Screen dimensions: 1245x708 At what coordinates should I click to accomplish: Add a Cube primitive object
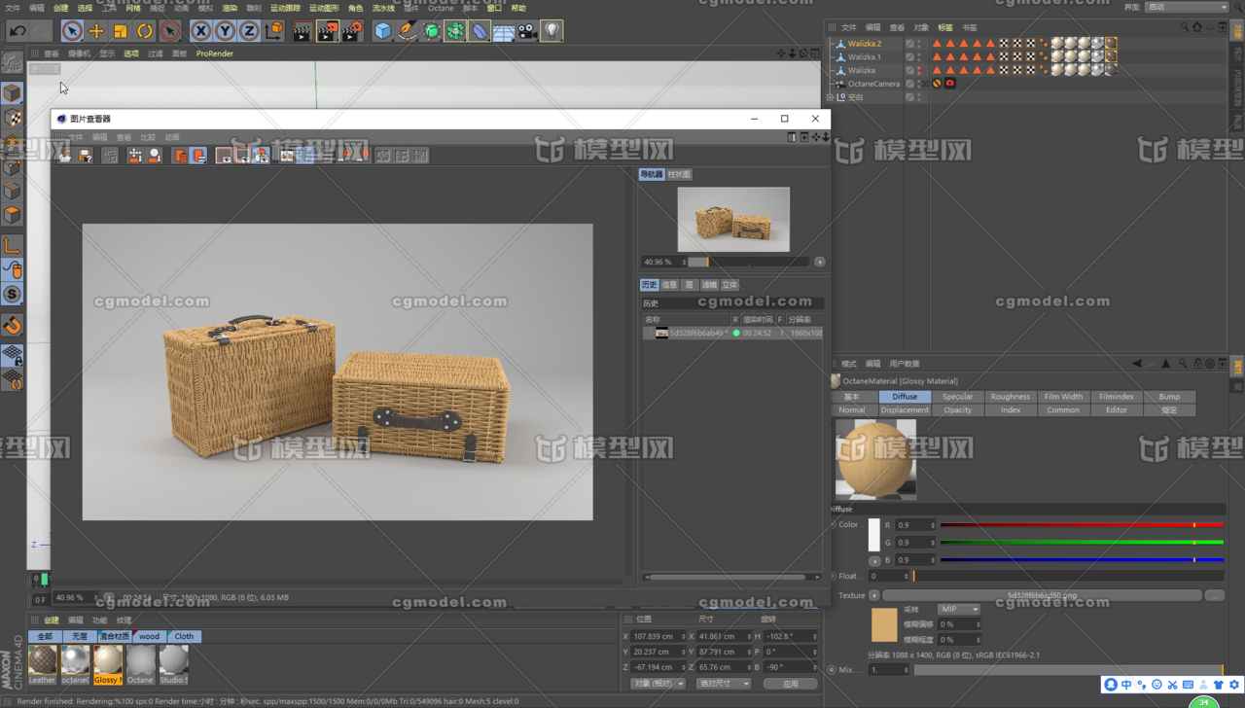coord(383,31)
